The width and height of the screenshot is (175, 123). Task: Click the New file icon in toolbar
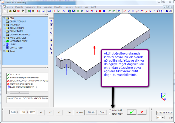tap(5, 11)
